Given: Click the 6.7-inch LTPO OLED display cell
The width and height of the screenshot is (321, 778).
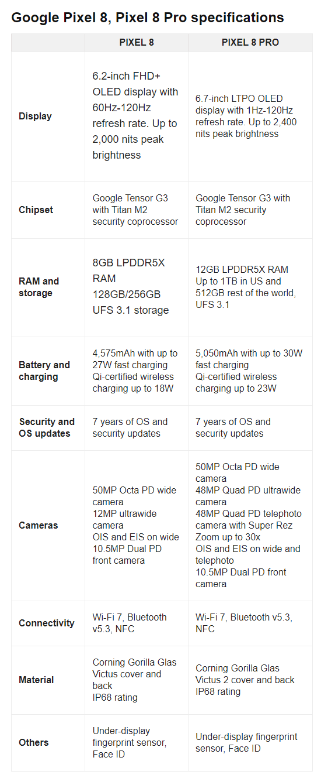Looking at the screenshot, I should pos(250,116).
